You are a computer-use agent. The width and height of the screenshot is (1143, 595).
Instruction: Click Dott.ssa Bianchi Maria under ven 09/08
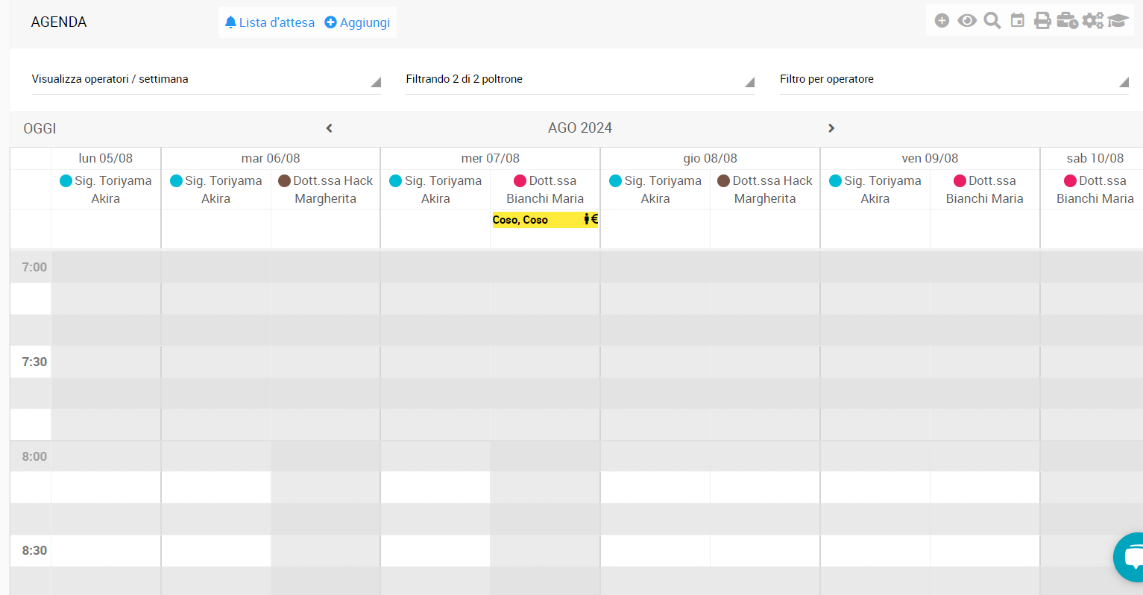click(x=985, y=189)
